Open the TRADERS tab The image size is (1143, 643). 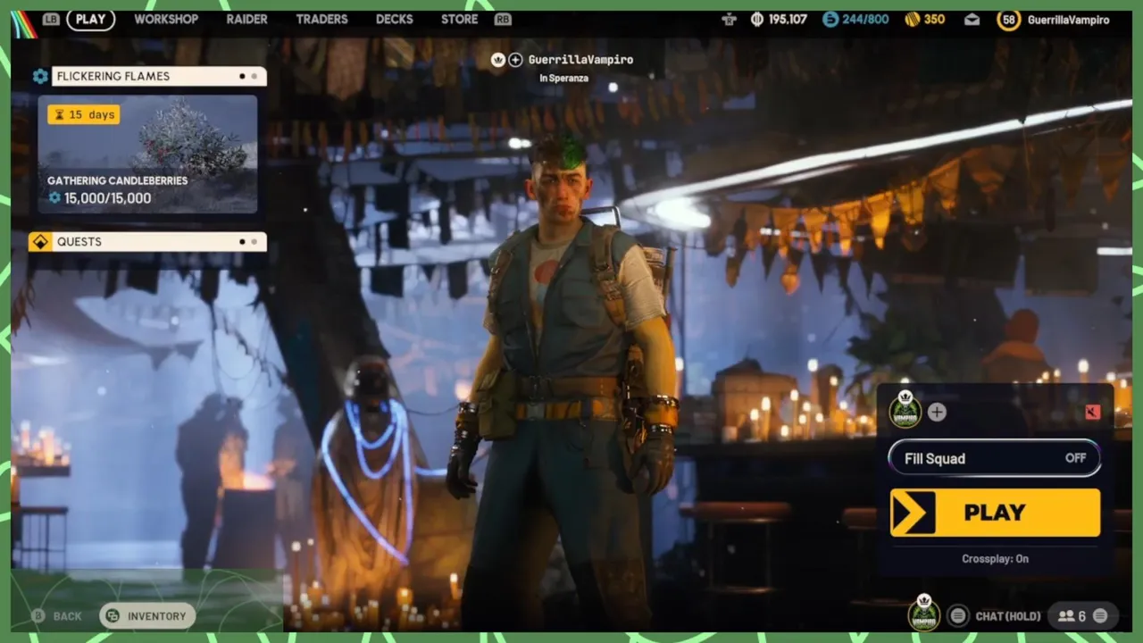[x=321, y=19]
